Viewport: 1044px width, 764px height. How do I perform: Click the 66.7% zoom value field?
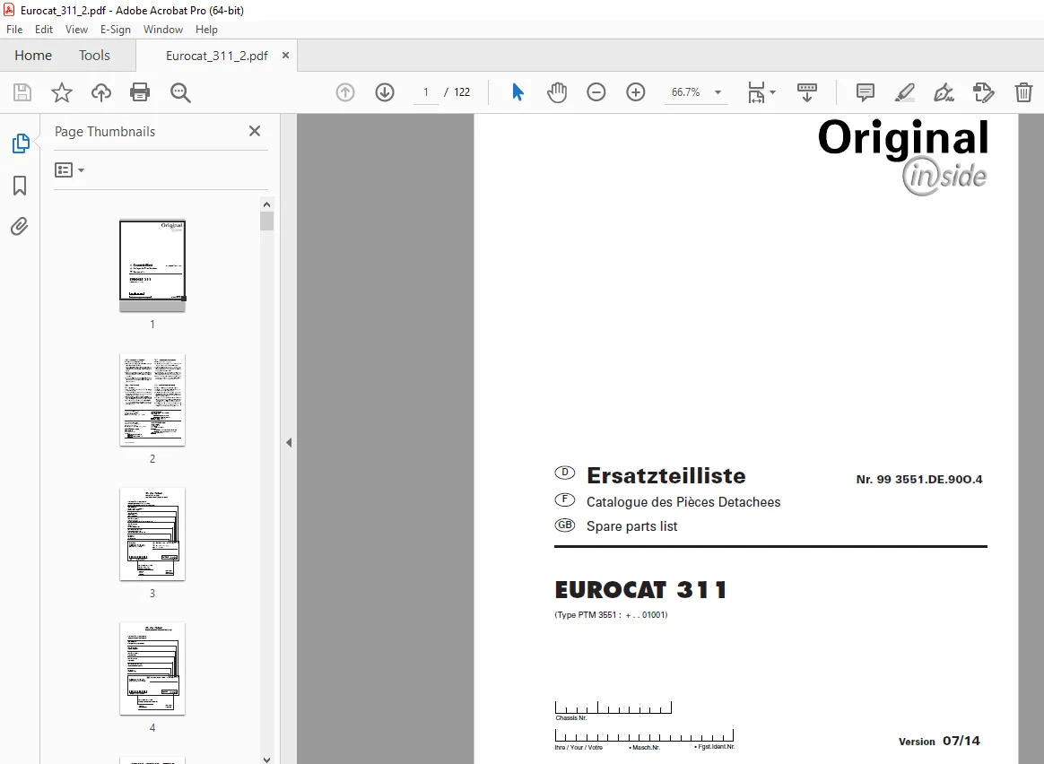pos(686,92)
